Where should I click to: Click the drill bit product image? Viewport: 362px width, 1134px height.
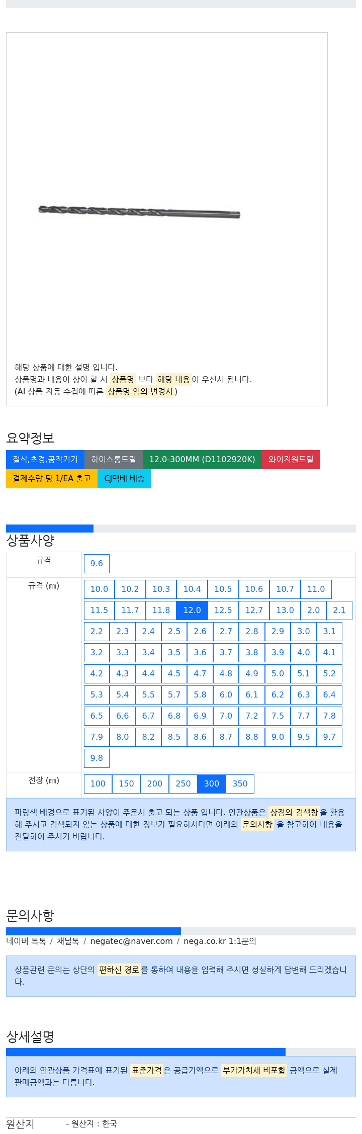(139, 212)
